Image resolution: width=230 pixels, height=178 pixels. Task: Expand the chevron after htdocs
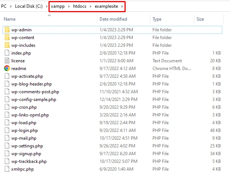tap(90, 6)
